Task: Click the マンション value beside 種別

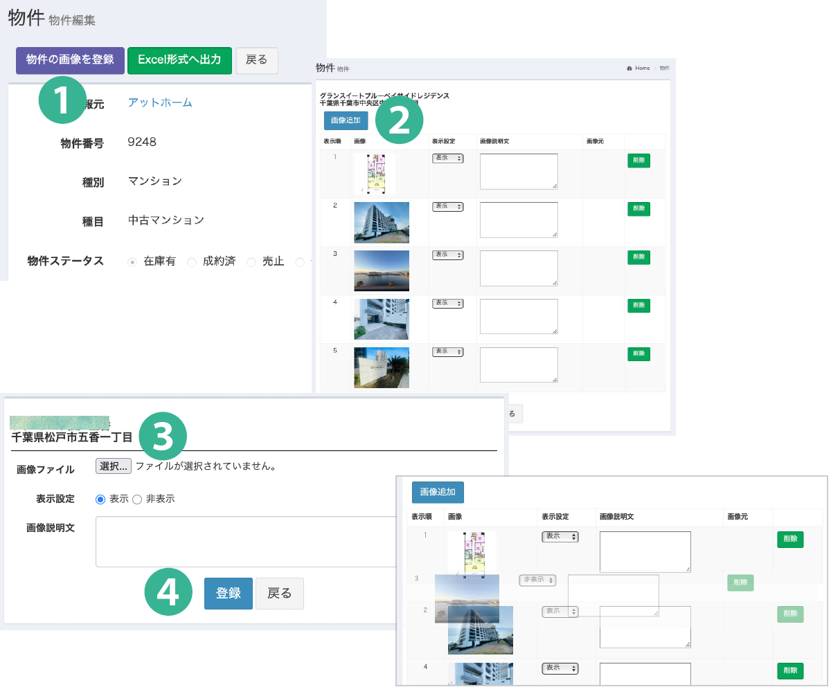Action: tap(155, 181)
